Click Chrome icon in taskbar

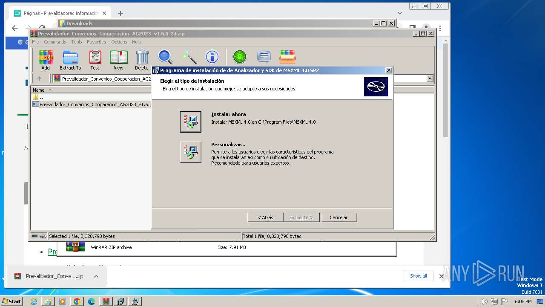coord(77,301)
